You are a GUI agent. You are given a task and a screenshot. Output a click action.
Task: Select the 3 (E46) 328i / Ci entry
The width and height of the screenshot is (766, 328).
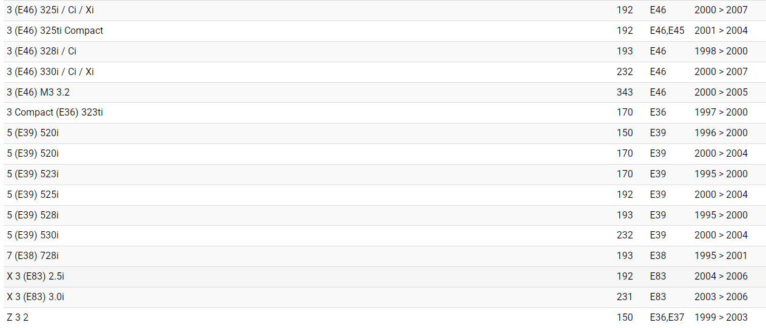(x=41, y=51)
